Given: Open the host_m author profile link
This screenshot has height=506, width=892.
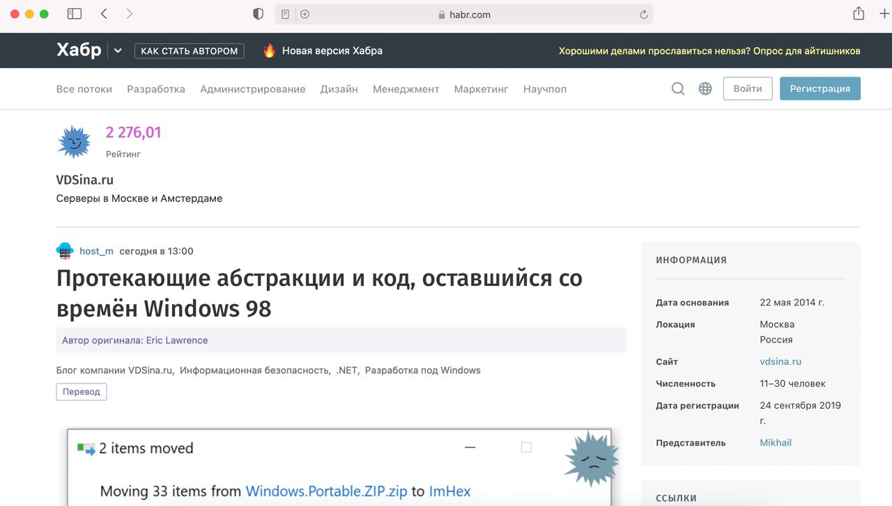Looking at the screenshot, I should coord(97,251).
